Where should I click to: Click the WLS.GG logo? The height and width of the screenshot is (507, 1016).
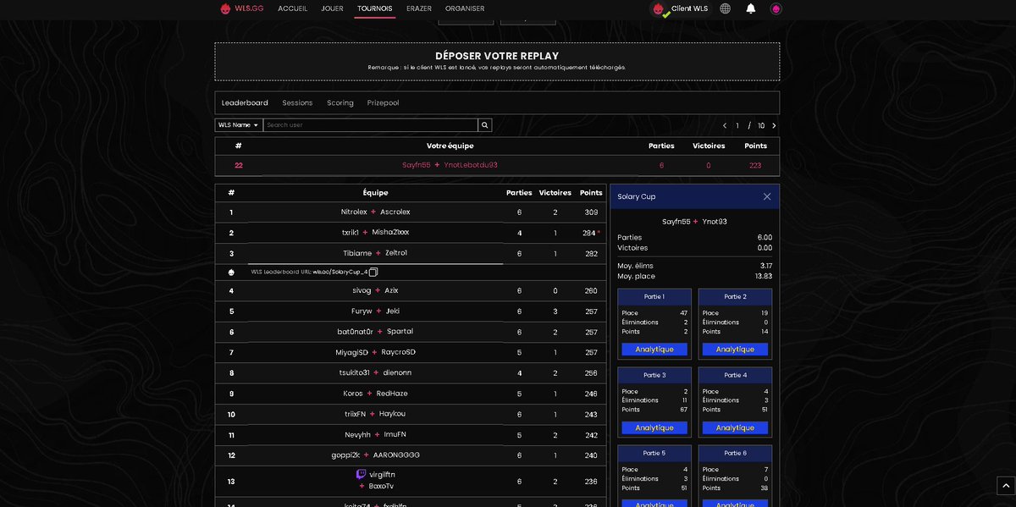(242, 8)
